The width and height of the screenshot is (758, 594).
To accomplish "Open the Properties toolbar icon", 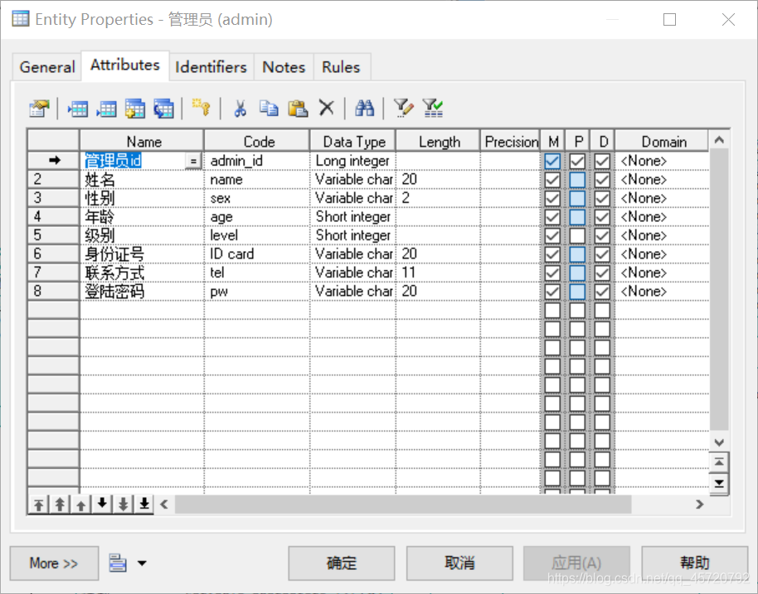I will [x=39, y=109].
